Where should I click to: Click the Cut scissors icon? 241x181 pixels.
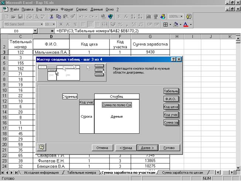coord(52,16)
